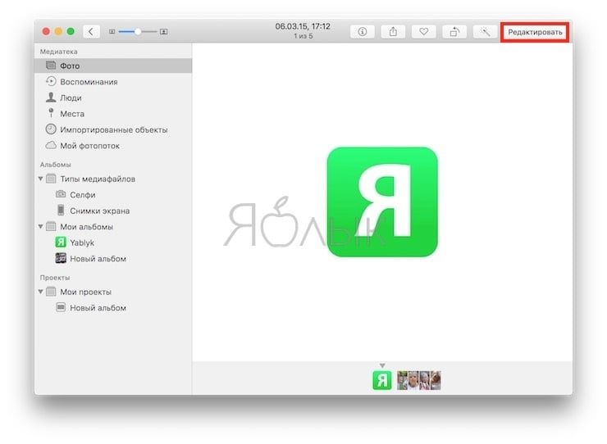Image resolution: width=607 pixels, height=444 pixels.
Task: Select the first baby photo thumbnail in filmstrip
Action: (403, 380)
